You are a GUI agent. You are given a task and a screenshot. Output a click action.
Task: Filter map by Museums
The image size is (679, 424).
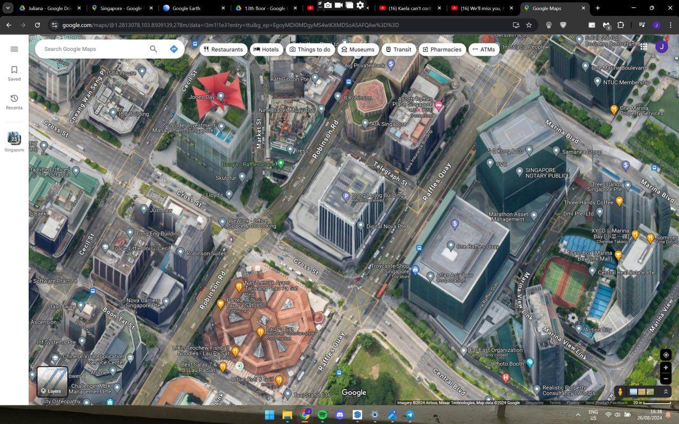[358, 49]
